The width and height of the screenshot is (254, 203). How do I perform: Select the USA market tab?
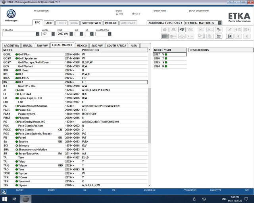click(134, 46)
